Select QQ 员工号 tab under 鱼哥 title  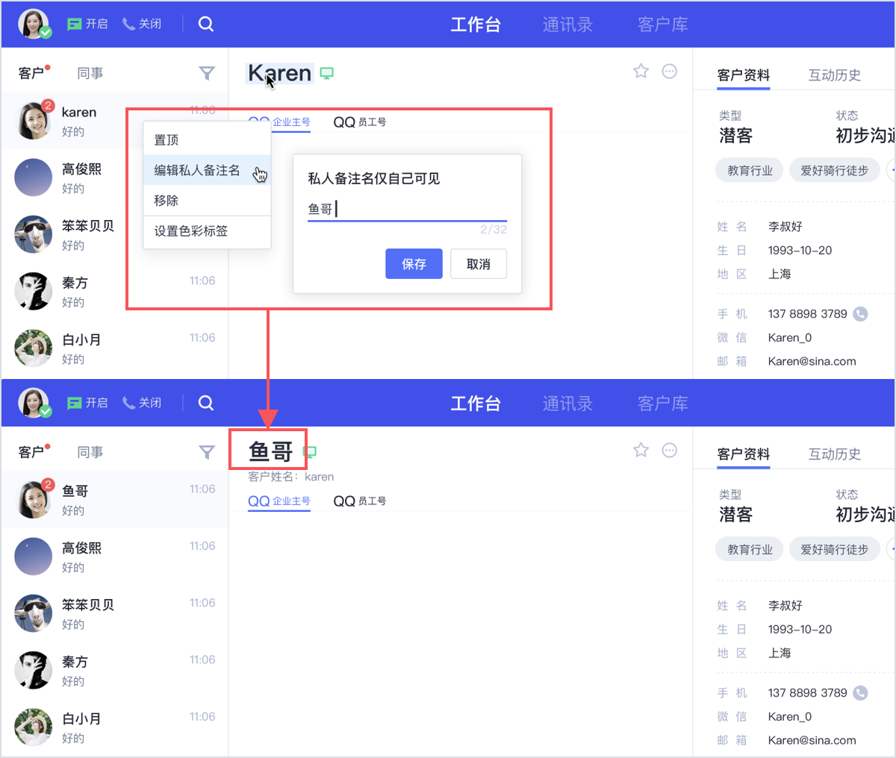[360, 501]
